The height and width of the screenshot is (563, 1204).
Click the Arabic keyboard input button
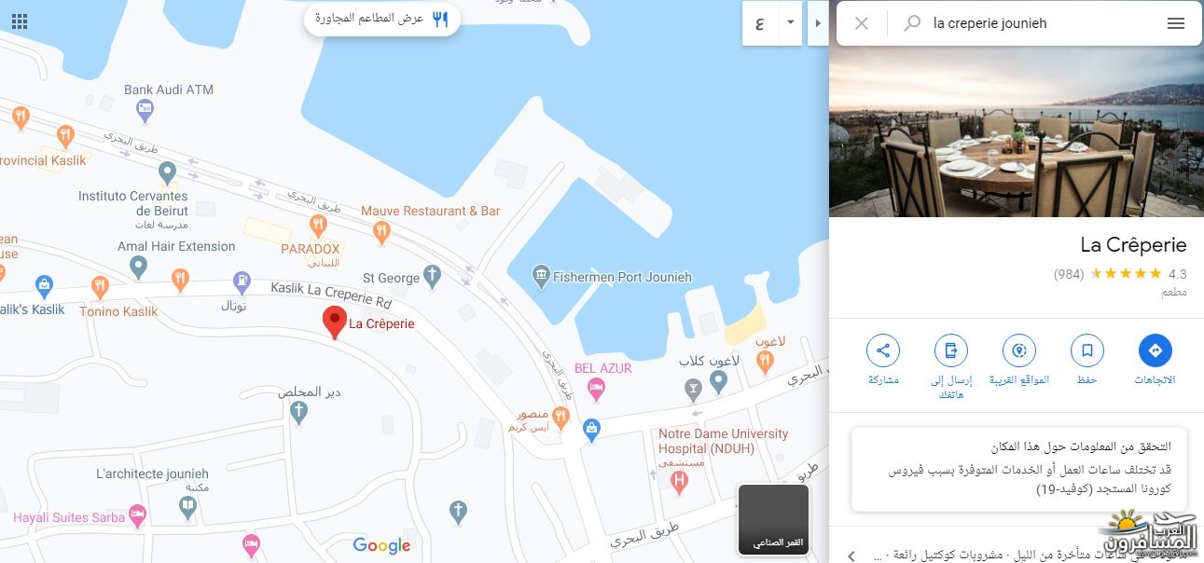tap(760, 23)
